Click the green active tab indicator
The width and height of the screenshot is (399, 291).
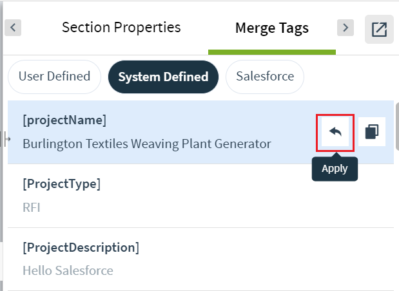coord(272,52)
